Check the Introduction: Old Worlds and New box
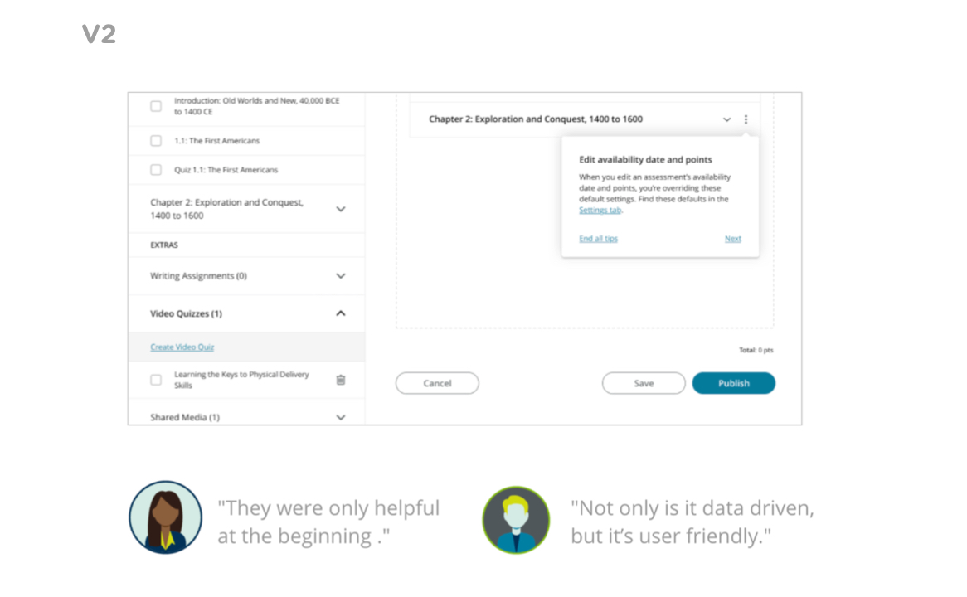 click(156, 106)
